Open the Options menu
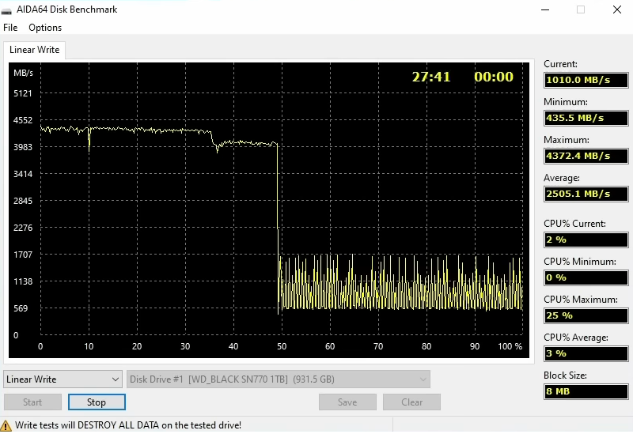The height and width of the screenshot is (434, 633). (x=45, y=28)
